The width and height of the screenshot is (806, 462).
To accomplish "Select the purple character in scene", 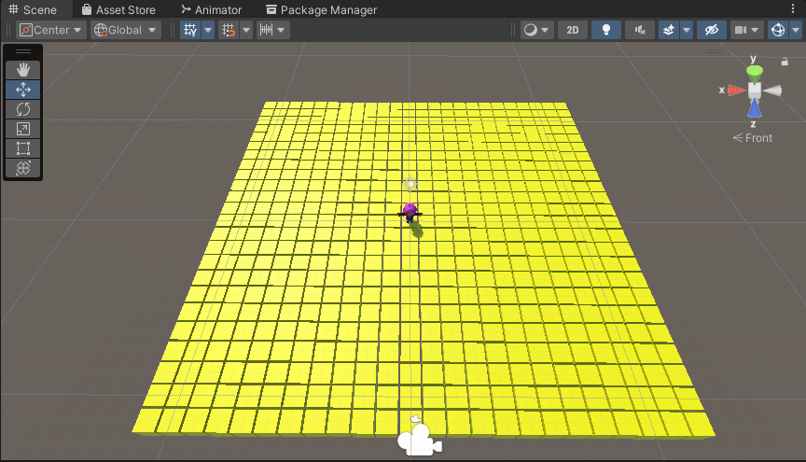I will [410, 212].
